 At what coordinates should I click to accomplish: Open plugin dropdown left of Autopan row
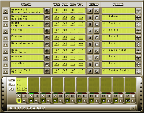coord(6,58)
